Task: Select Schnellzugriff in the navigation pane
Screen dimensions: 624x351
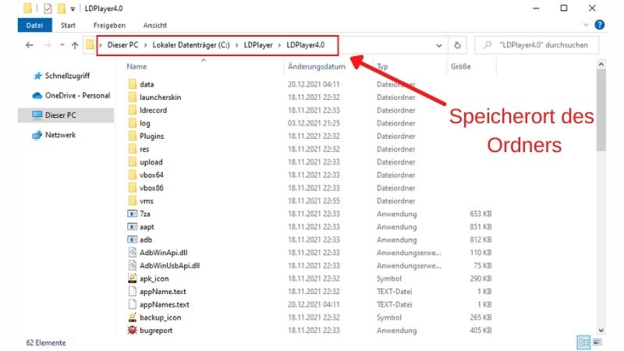Action: click(x=67, y=76)
